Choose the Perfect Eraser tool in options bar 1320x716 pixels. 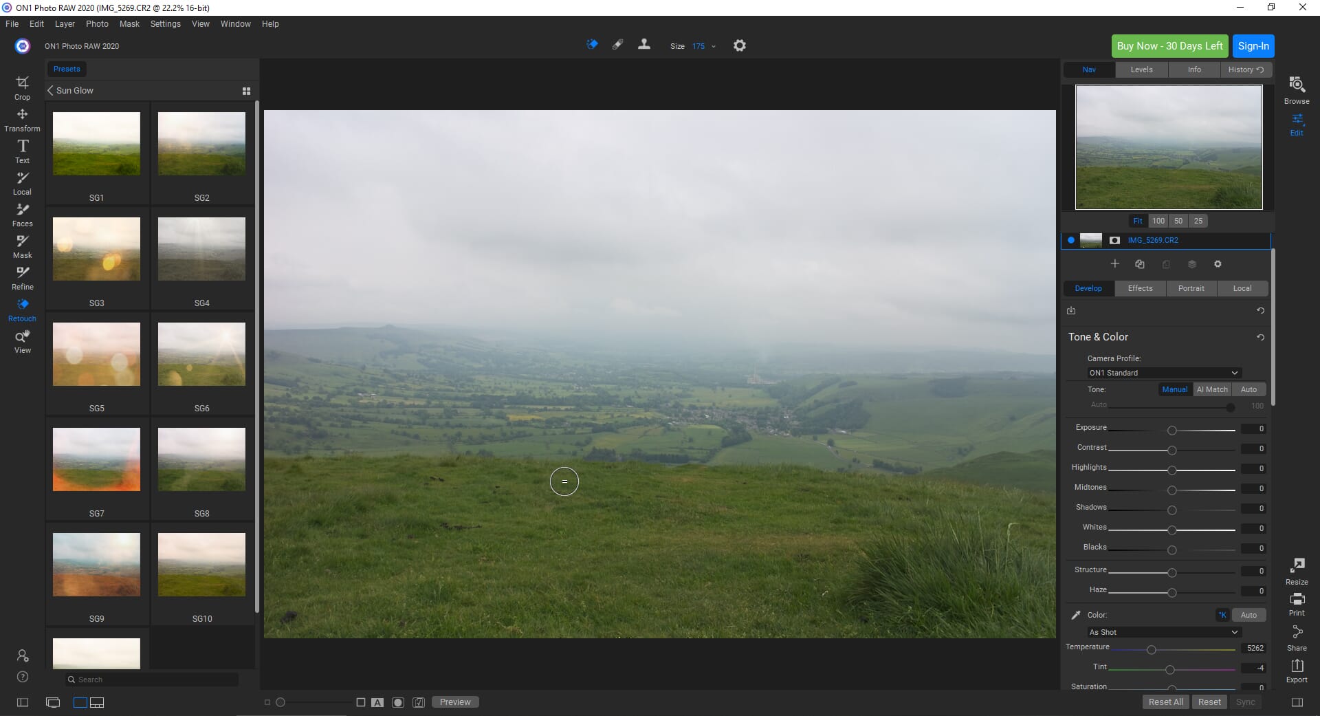tap(592, 45)
